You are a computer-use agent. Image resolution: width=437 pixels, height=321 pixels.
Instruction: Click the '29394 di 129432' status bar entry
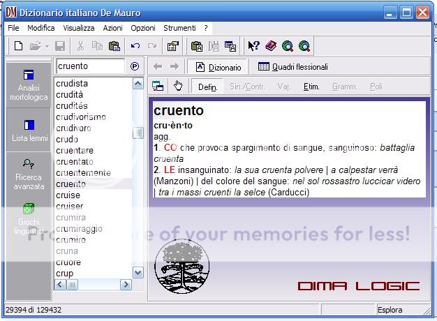(34, 310)
